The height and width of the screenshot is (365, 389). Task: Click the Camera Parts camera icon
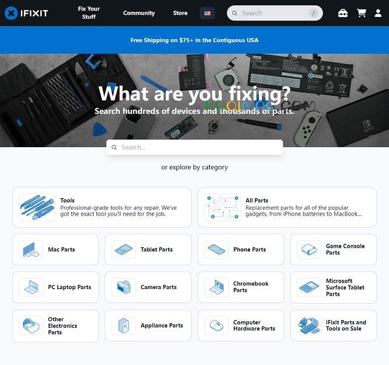pos(124,287)
